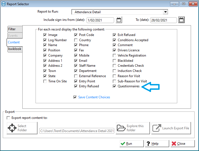199x151 pixels.
Task: Toggle the Save Content Choices checkbox
Action: 75,97
